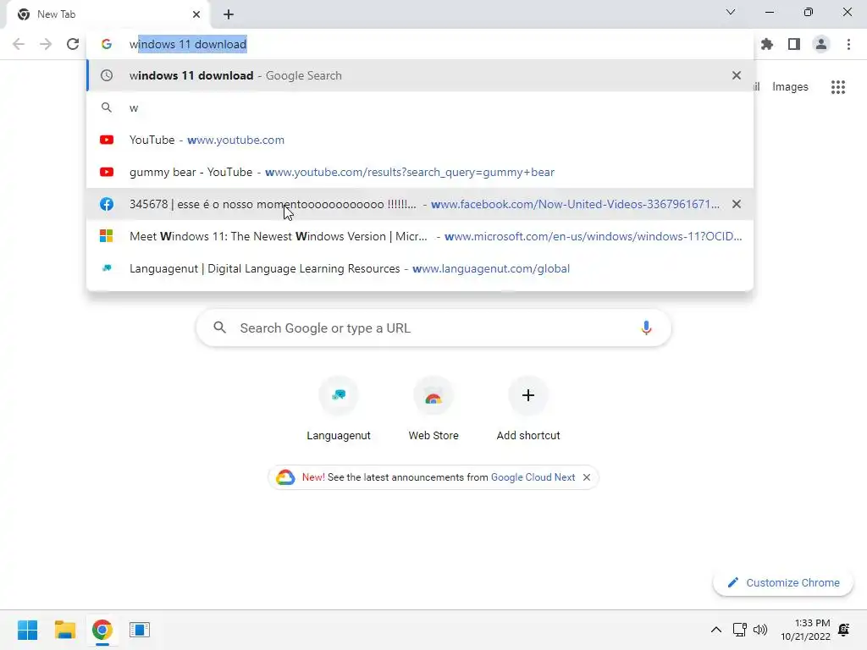Image resolution: width=867 pixels, height=650 pixels.
Task: Click the Google G icon in the address bar
Action: click(x=106, y=44)
